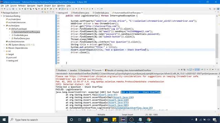The image size is (220, 123).
Task: Click the editor horizontal scrollbar
Action: 138,66
